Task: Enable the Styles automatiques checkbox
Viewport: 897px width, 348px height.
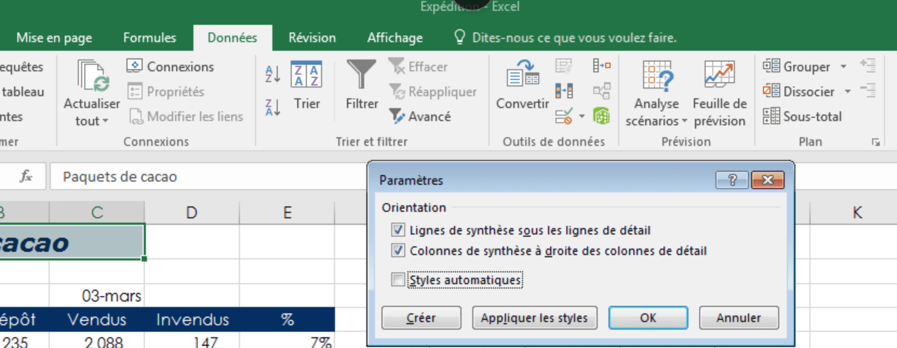Action: 398,280
